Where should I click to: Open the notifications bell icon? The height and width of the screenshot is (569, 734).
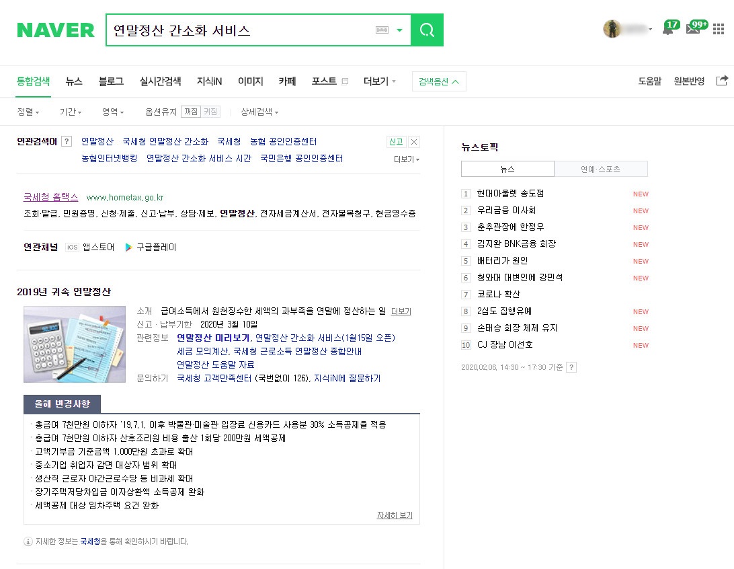coord(668,28)
